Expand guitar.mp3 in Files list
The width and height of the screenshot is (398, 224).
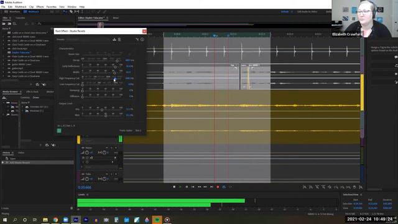pos(3,68)
